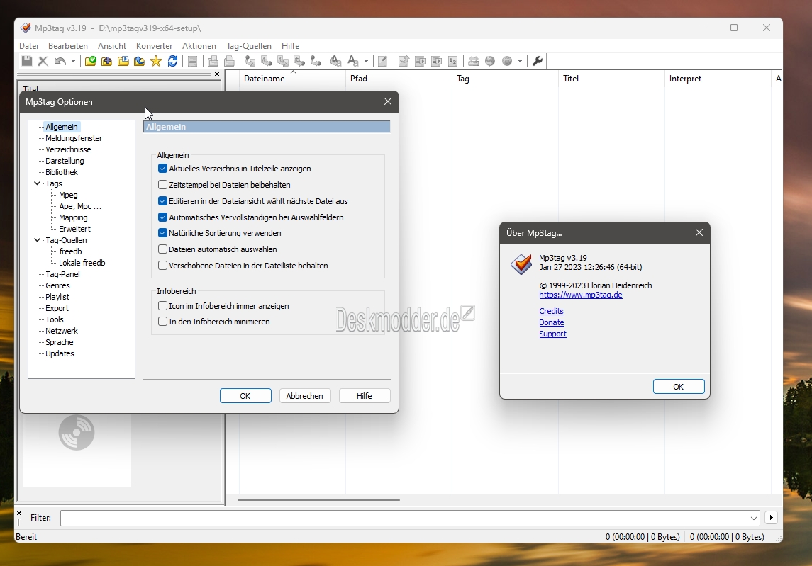Open the https://www.mp3tag.de link
Image resolution: width=812 pixels, height=566 pixels.
(x=581, y=295)
